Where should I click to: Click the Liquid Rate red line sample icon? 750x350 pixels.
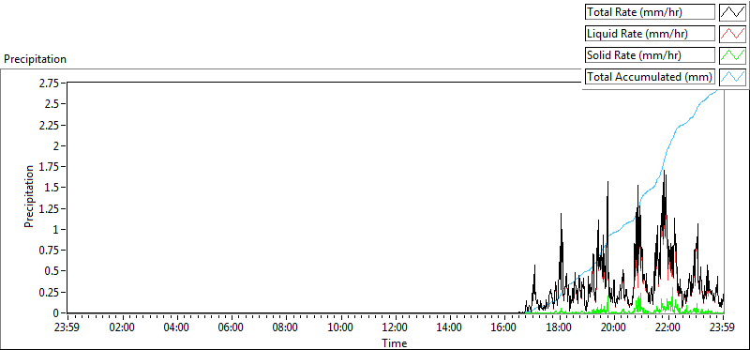(x=732, y=34)
